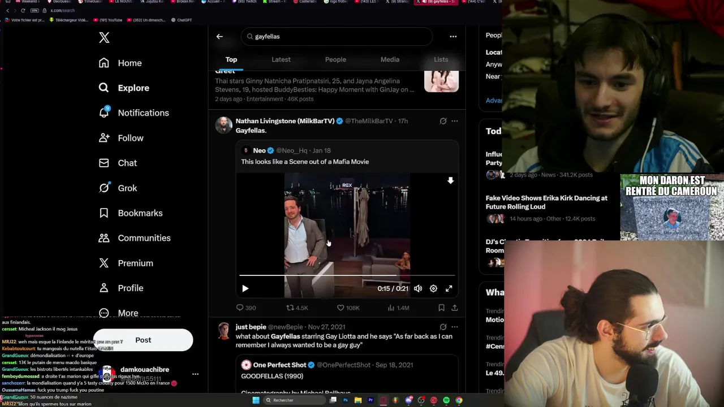Viewport: 724px width, 407px height.
Task: Click the reply icon showing 390
Action: click(240, 308)
